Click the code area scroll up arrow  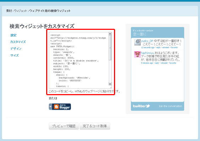pos(110,34)
